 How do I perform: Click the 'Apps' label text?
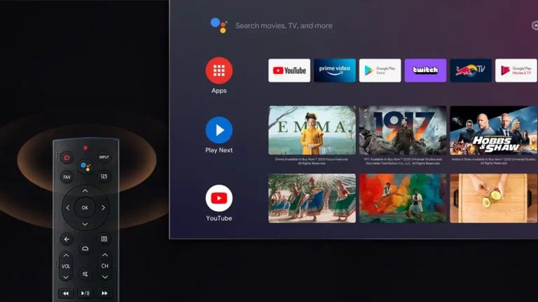pyautogui.click(x=219, y=91)
